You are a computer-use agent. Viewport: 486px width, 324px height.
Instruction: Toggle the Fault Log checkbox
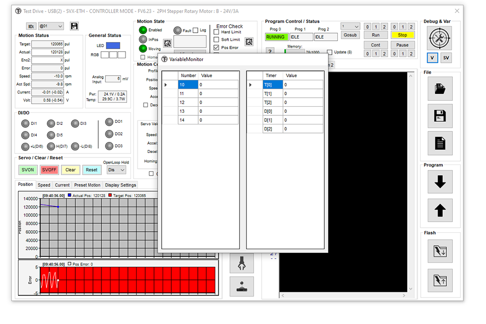coord(196,31)
